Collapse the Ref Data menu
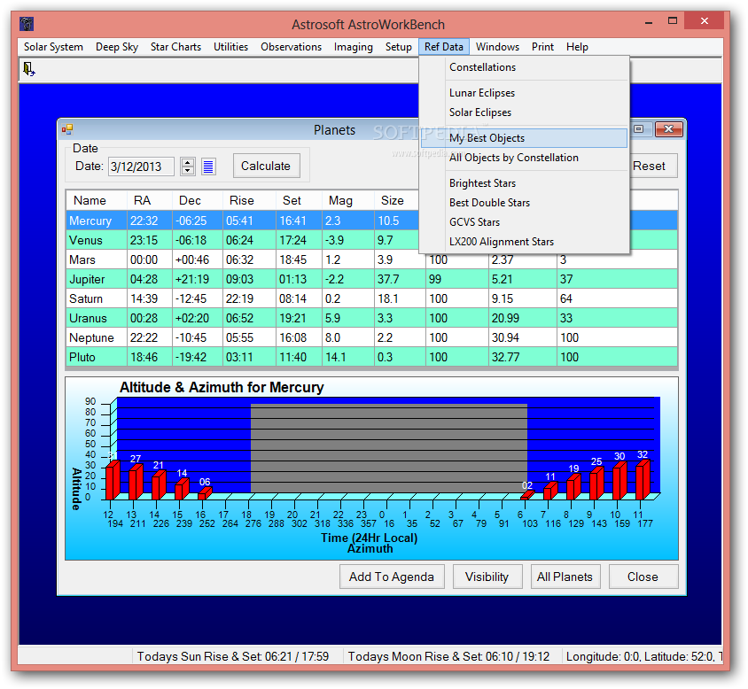This screenshot has width=748, height=689. [x=444, y=47]
